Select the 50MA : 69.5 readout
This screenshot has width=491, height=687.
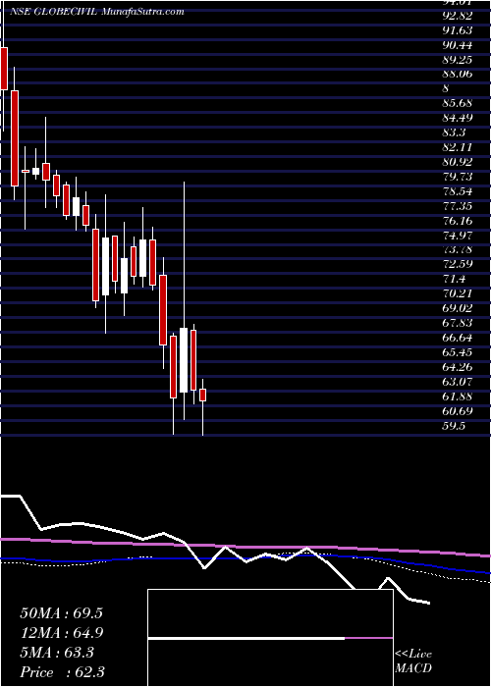click(x=61, y=613)
